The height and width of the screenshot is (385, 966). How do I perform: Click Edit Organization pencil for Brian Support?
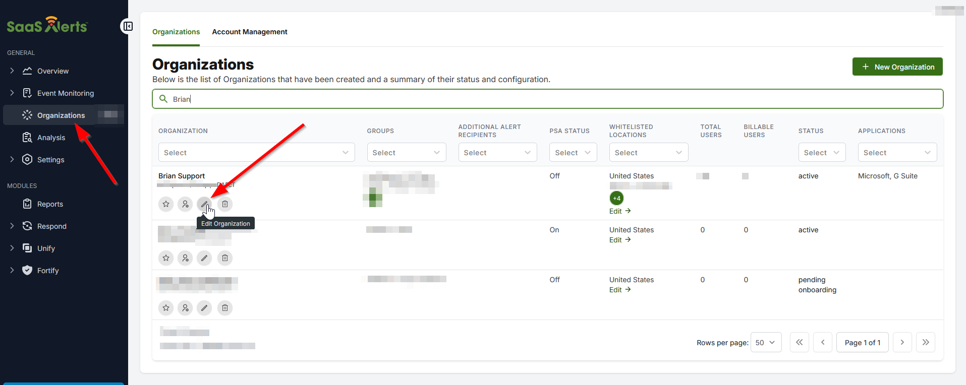(x=204, y=204)
